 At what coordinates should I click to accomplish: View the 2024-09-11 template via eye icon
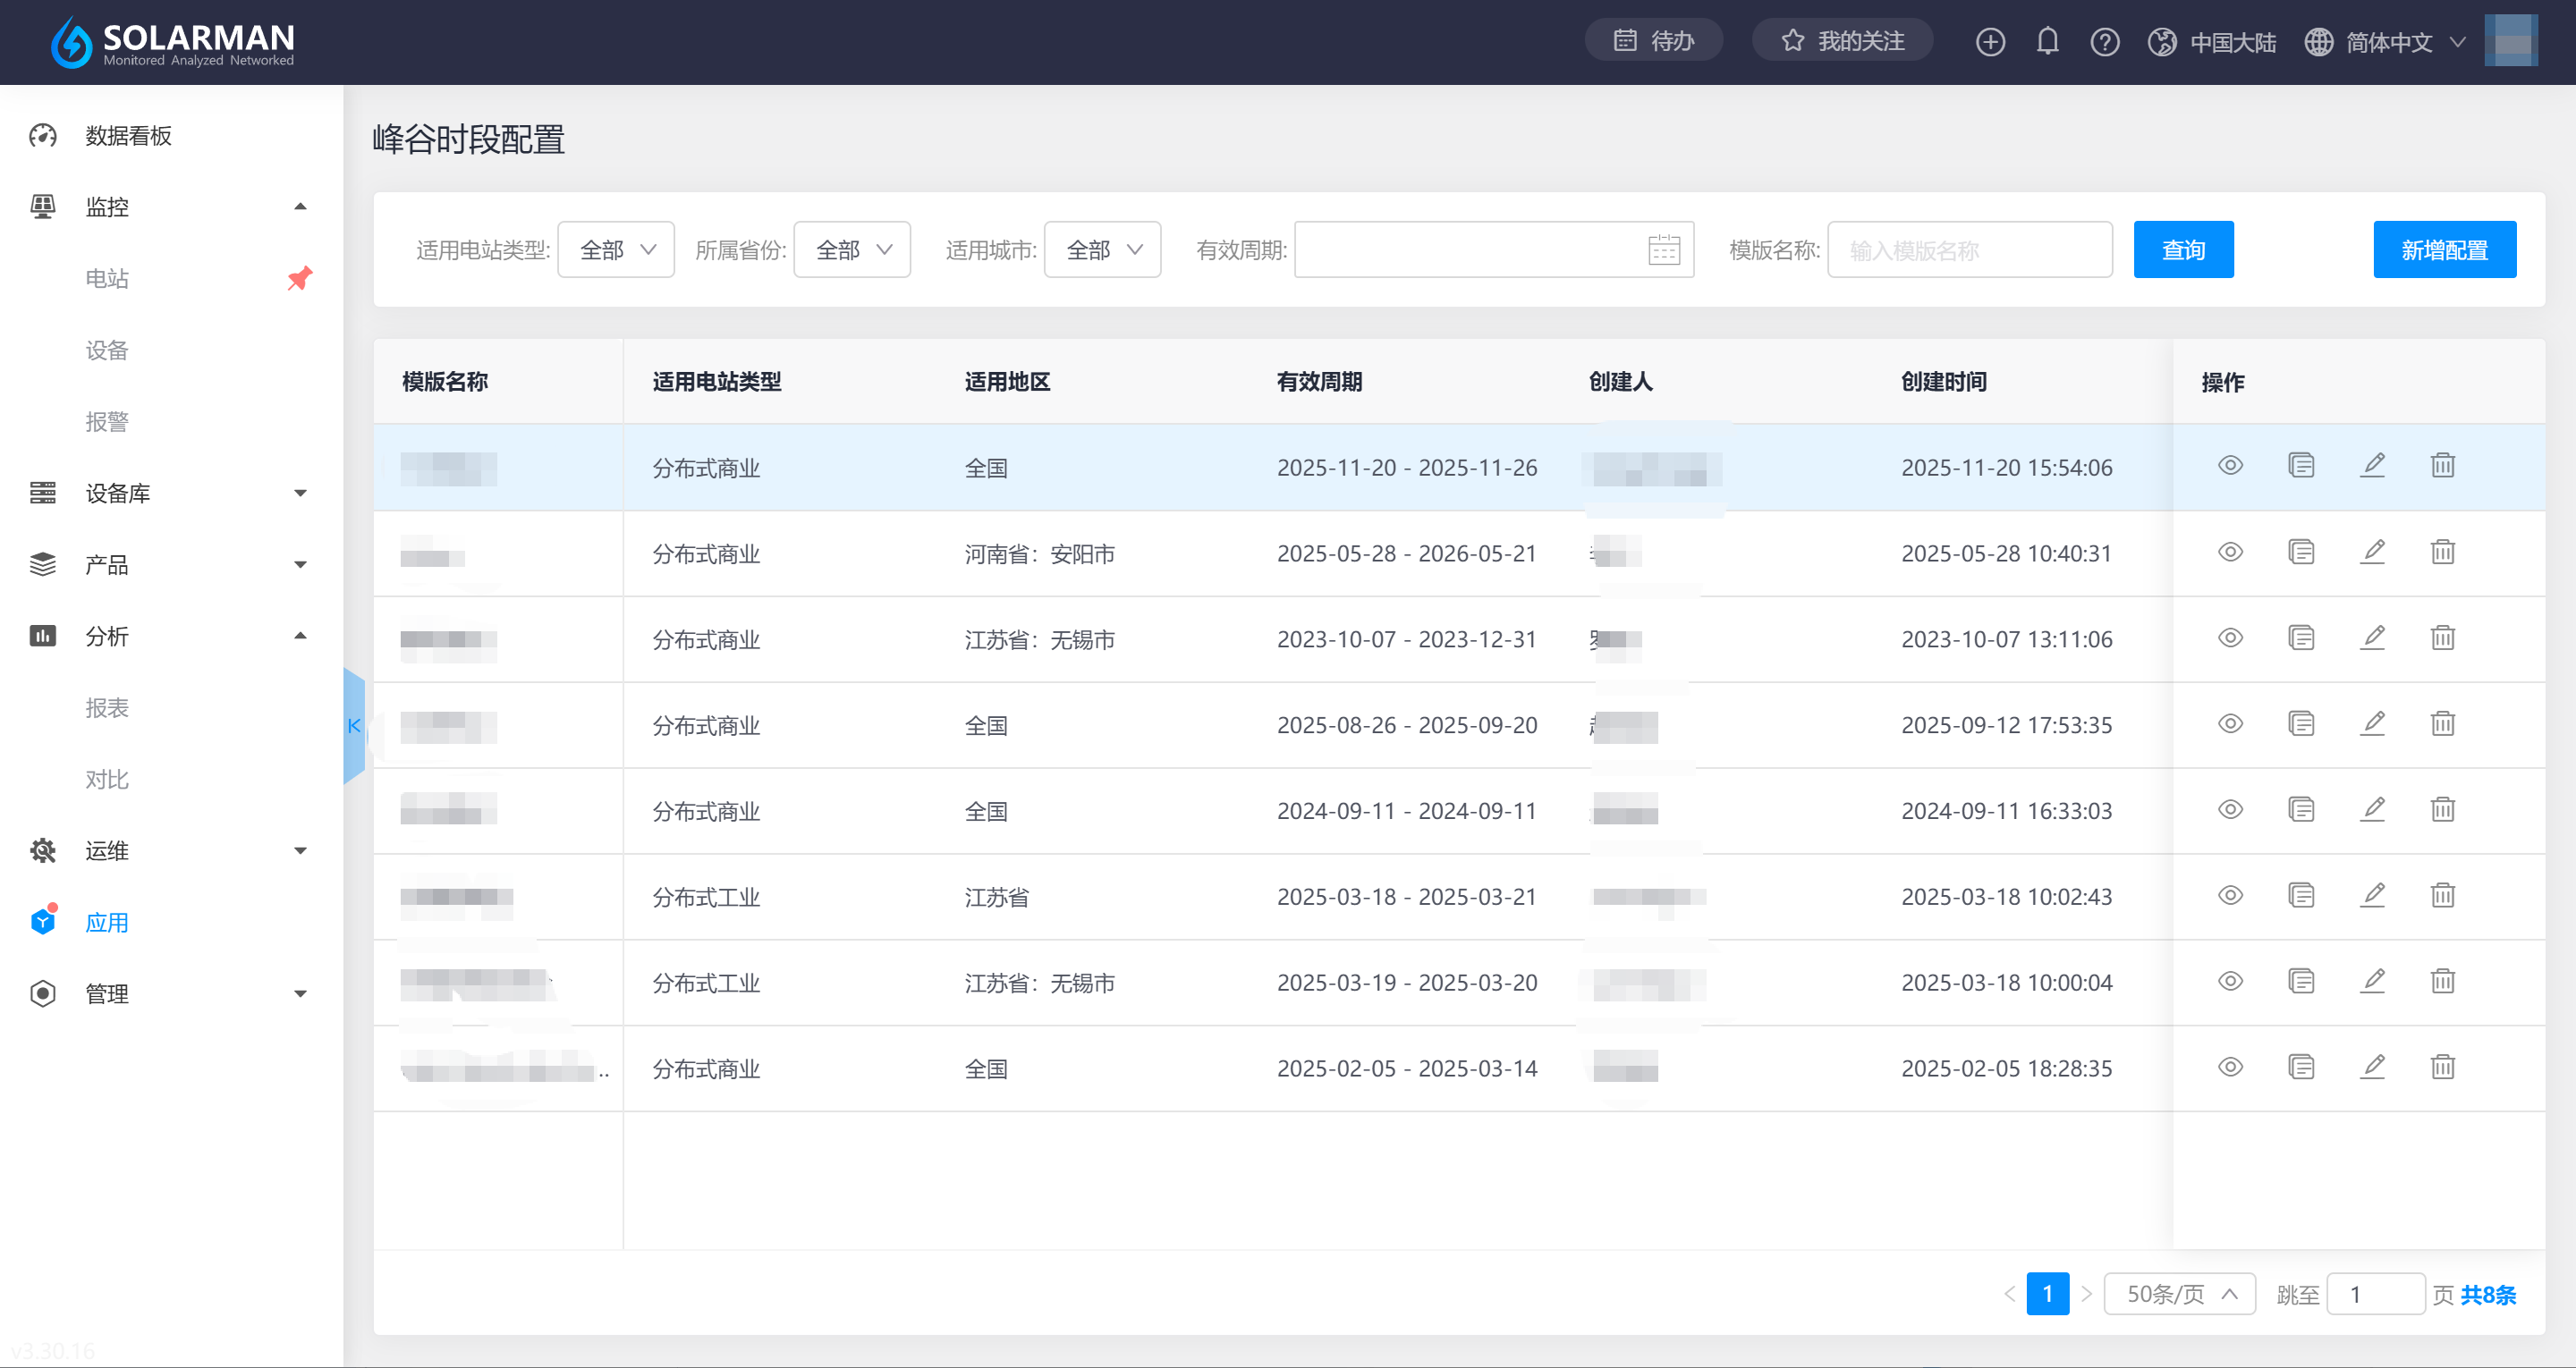(x=2230, y=810)
